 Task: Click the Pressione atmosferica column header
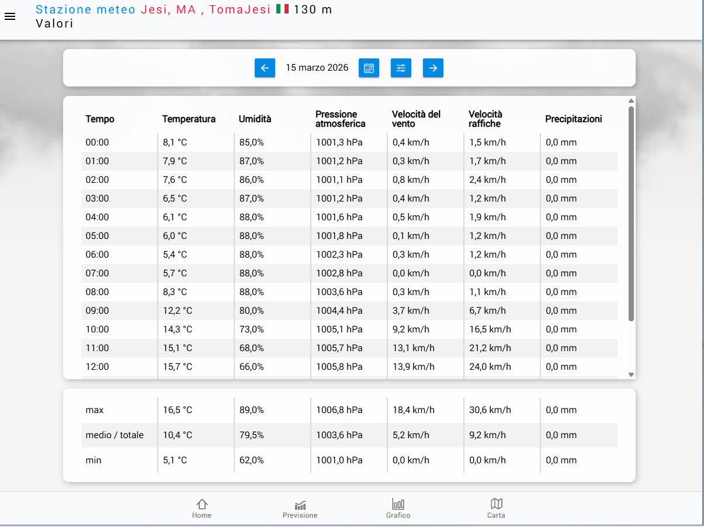[341, 119]
